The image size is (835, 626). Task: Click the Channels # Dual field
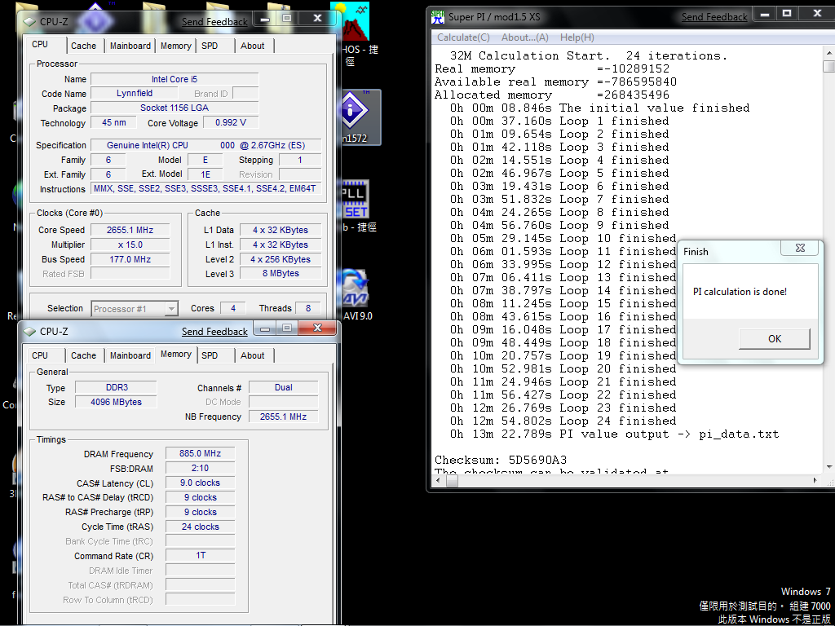pos(283,387)
